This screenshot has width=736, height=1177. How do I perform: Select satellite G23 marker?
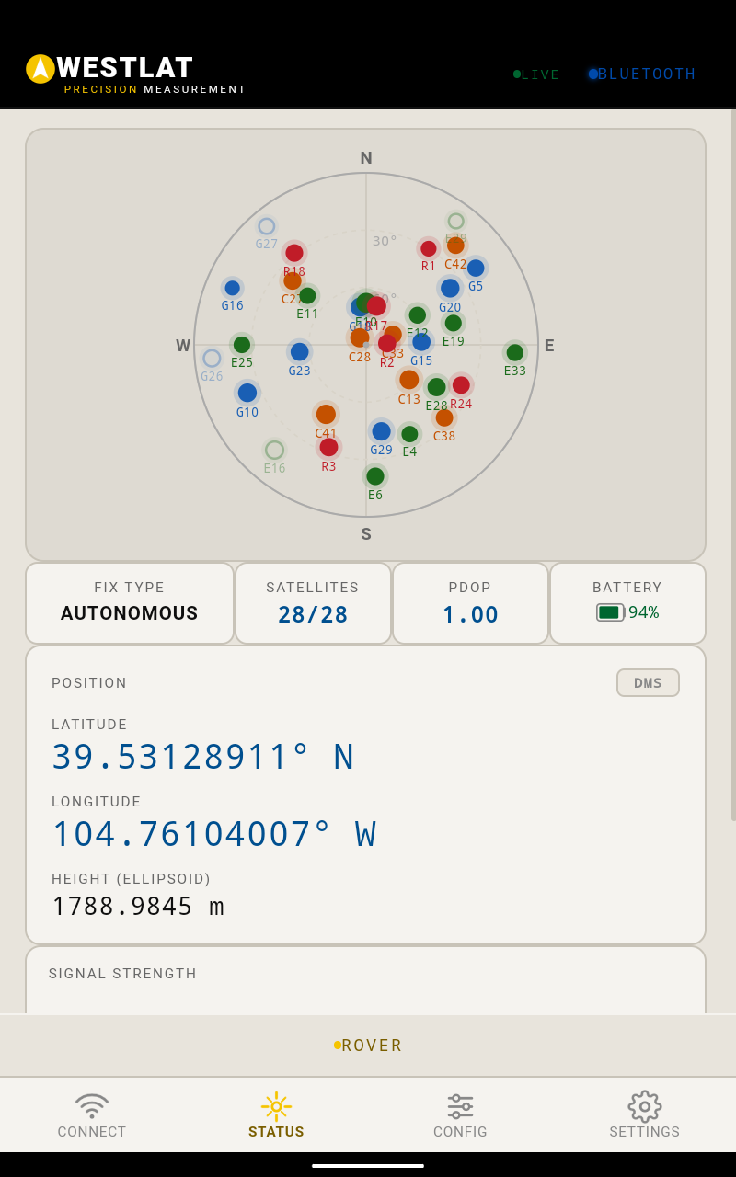click(x=300, y=351)
